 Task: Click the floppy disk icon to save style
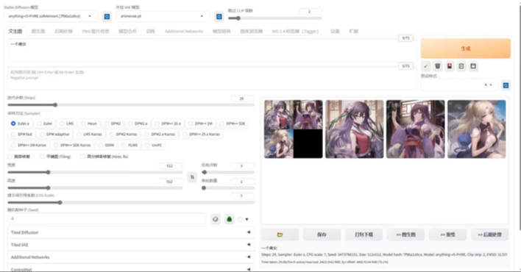tap(473, 66)
